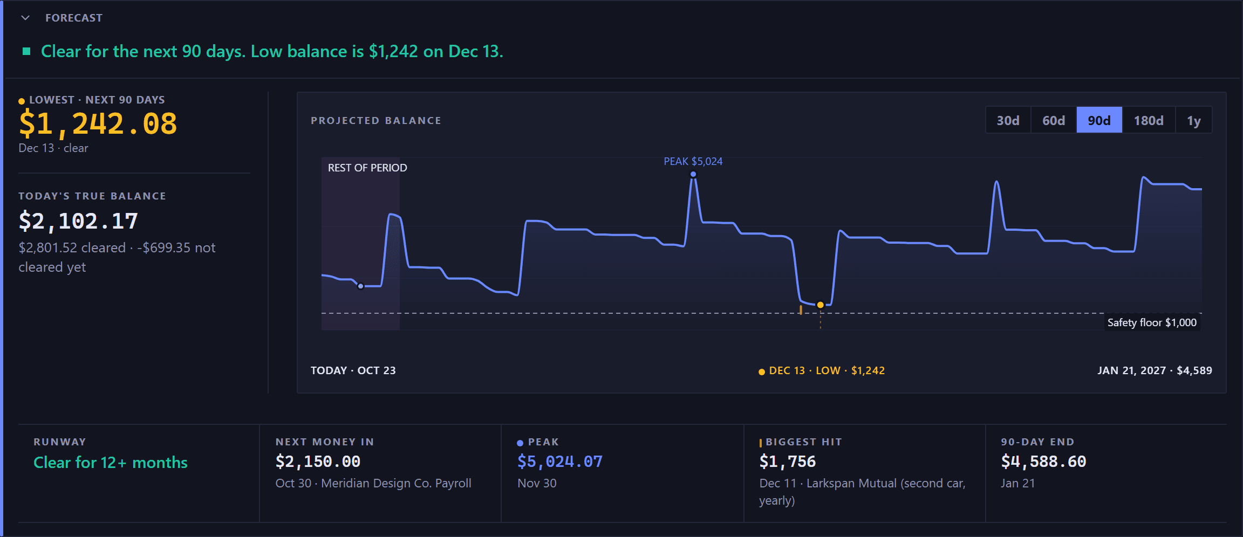Click the orange biggest hit tick mark

click(x=801, y=310)
